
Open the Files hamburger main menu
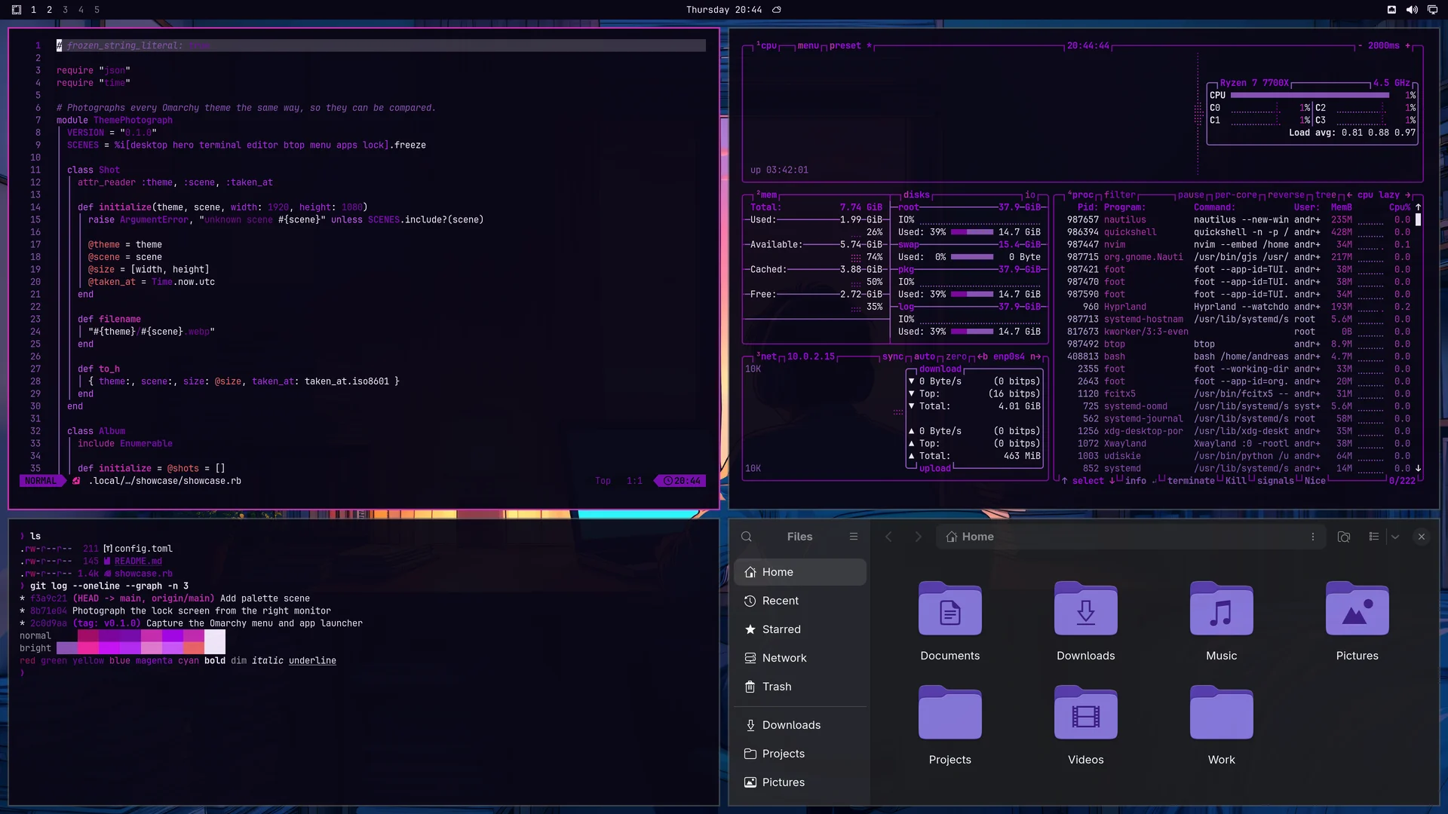click(x=854, y=537)
